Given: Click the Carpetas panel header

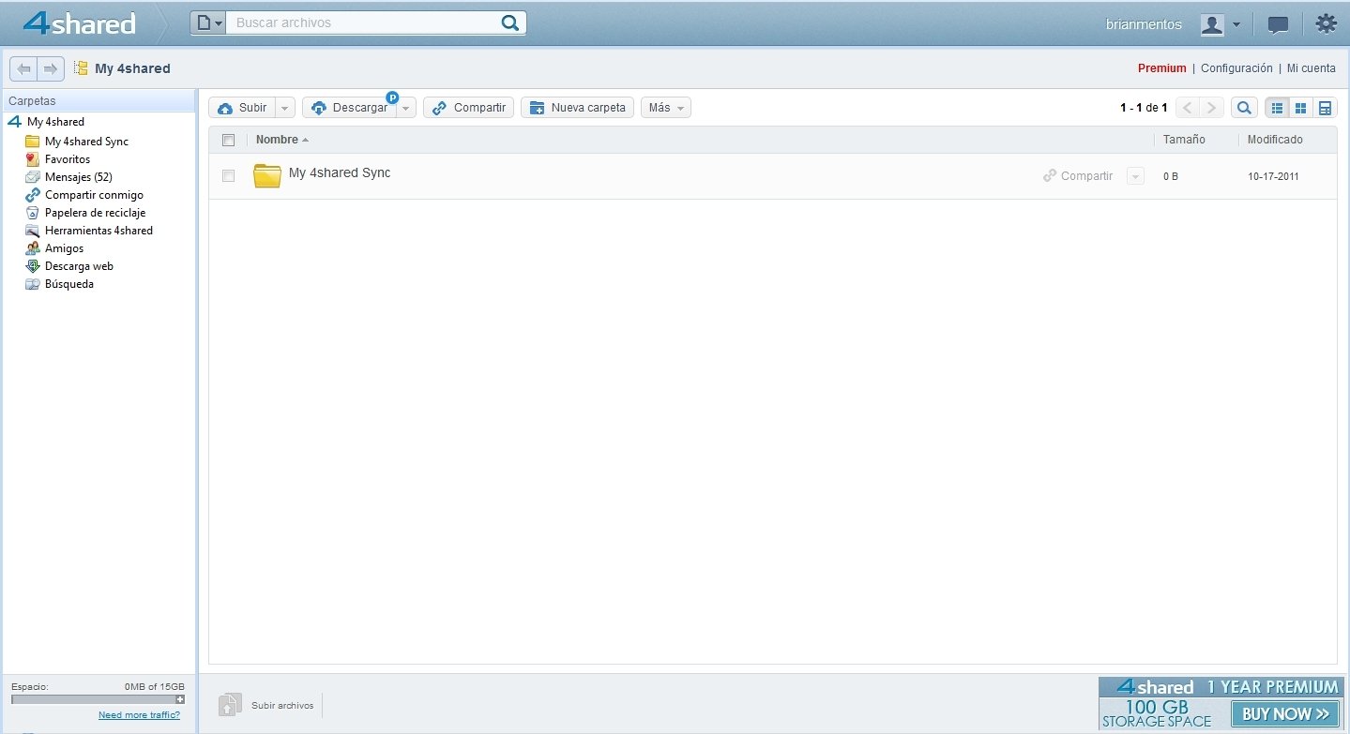Looking at the screenshot, I should [99, 100].
